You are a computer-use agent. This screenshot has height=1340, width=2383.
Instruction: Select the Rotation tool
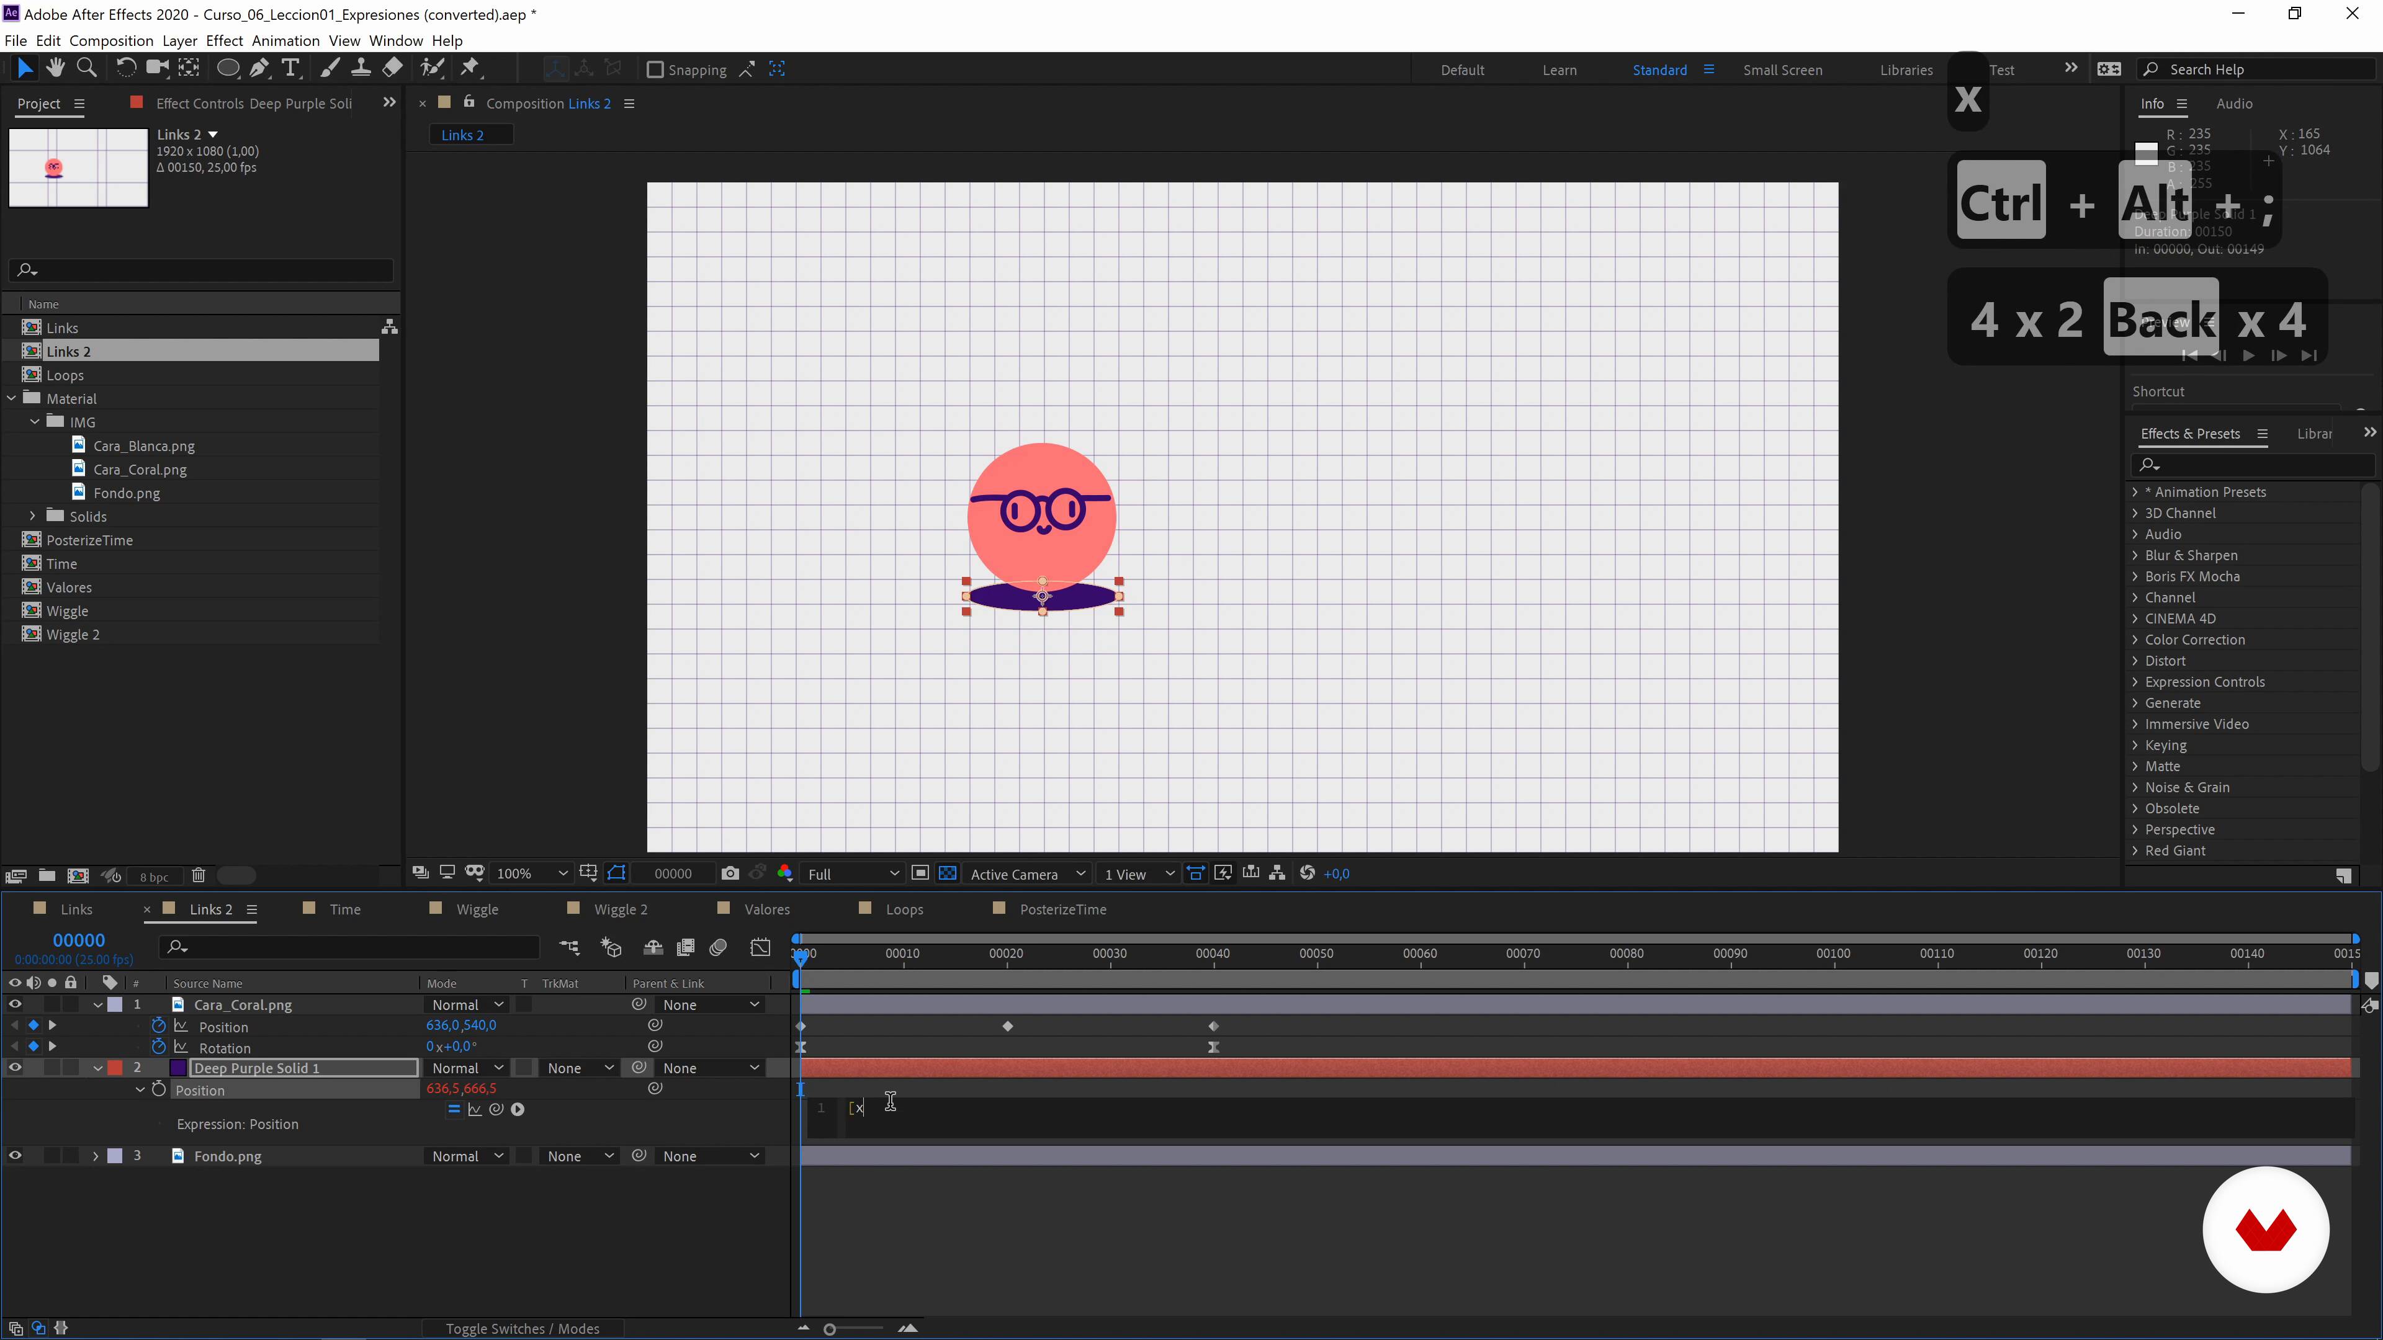coord(126,68)
